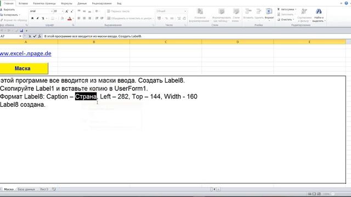The image size is (351, 197).
Task: Decrease the indent level
Action: point(97,18)
